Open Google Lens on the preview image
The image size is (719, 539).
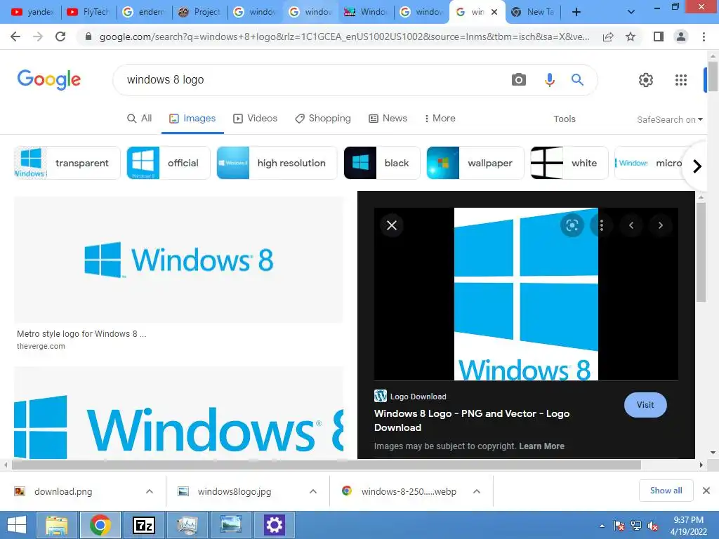[x=572, y=225]
